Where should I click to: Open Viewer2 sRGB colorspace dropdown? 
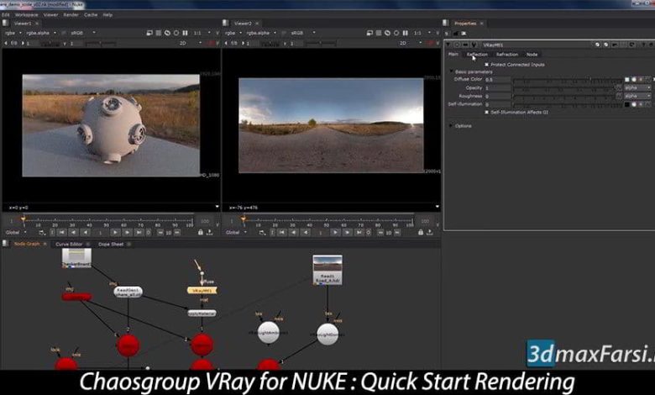click(303, 33)
